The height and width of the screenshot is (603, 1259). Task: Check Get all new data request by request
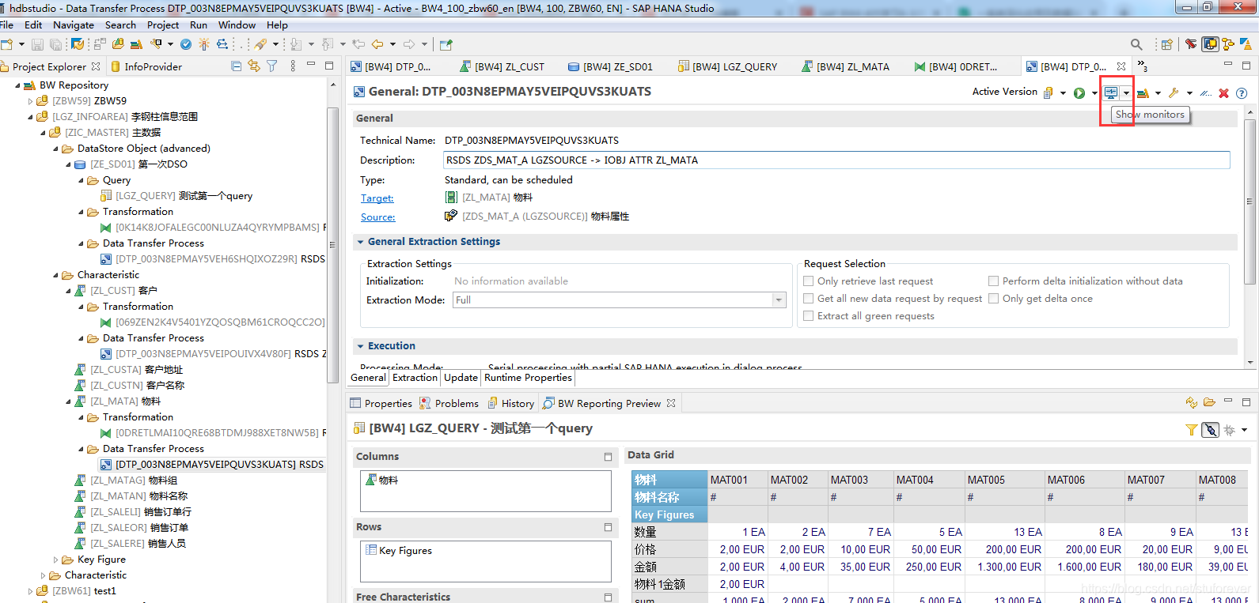pos(809,299)
